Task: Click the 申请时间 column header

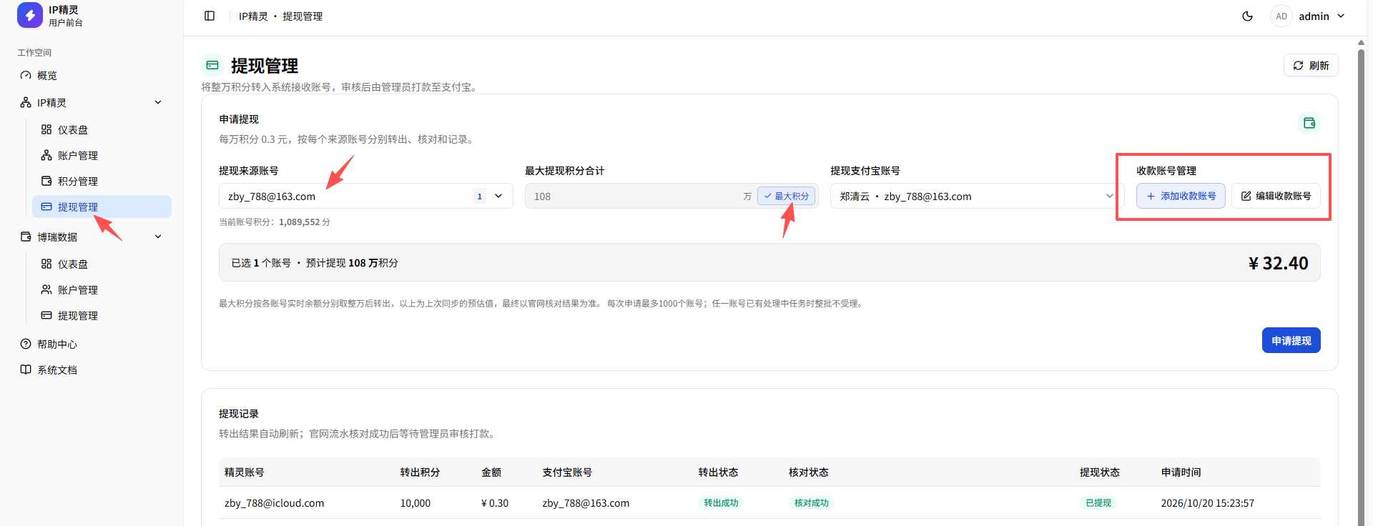Action: pos(1181,472)
